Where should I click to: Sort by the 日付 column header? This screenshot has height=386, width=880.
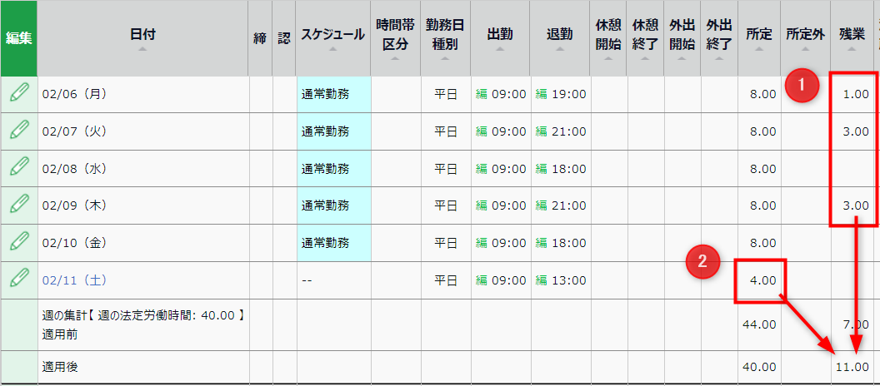pyautogui.click(x=142, y=38)
